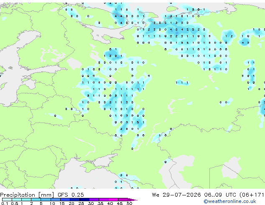The height and width of the screenshot is (205, 265).
Task: Click the '25' legend scale label
Action: click(81, 203)
